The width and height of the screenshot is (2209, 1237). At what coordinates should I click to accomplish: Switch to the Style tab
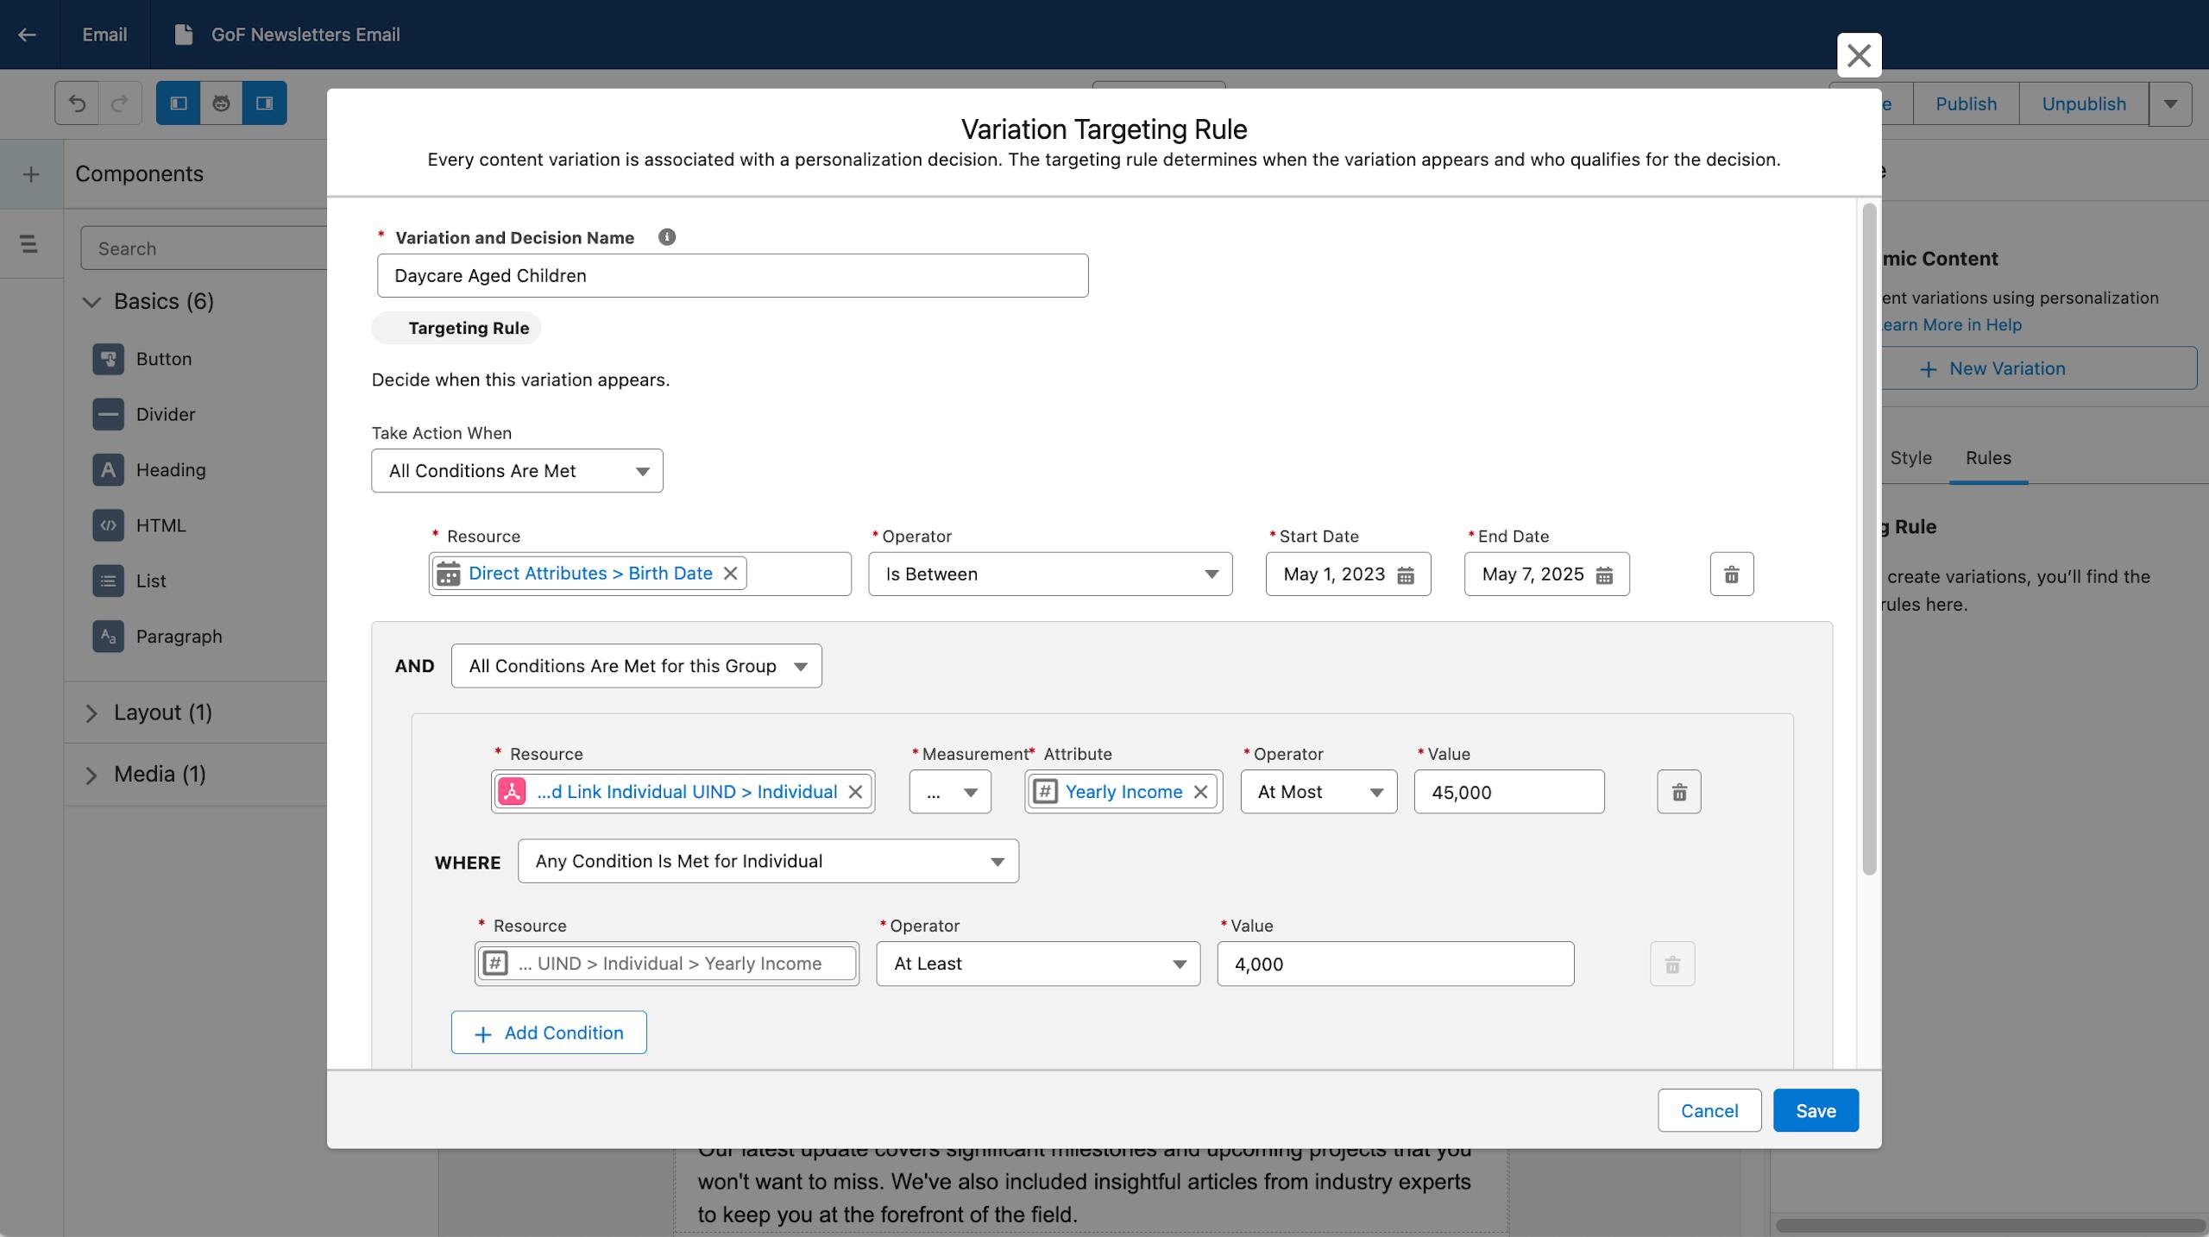(1910, 458)
